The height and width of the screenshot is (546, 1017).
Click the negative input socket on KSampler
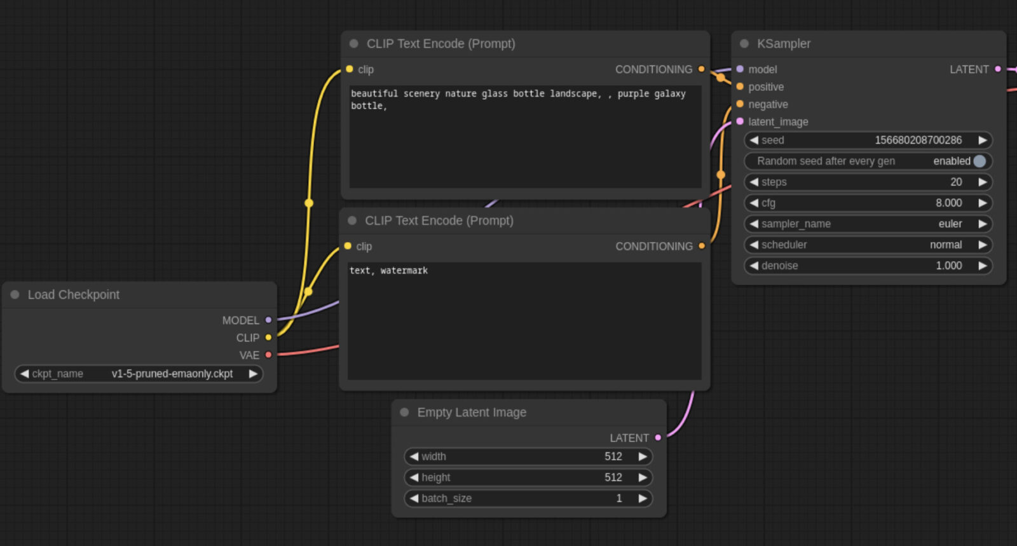(740, 104)
